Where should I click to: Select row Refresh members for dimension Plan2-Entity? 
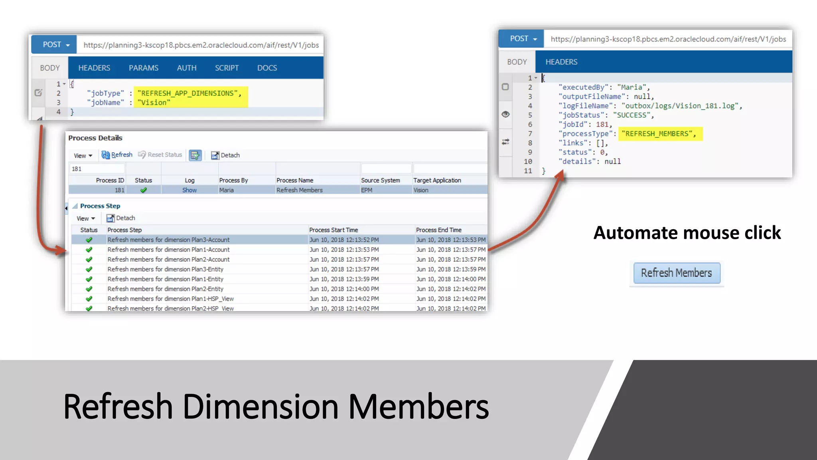279,289
